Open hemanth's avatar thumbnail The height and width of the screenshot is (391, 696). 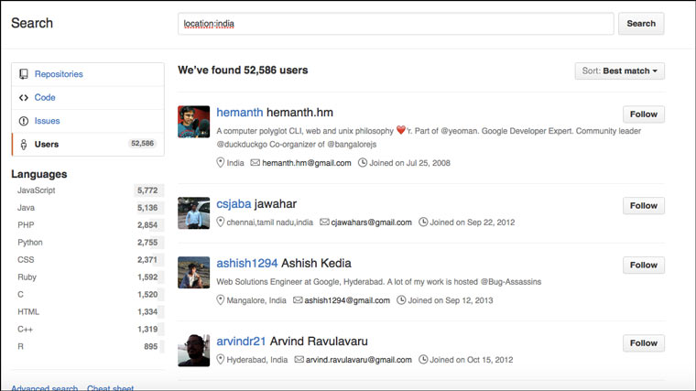[193, 122]
